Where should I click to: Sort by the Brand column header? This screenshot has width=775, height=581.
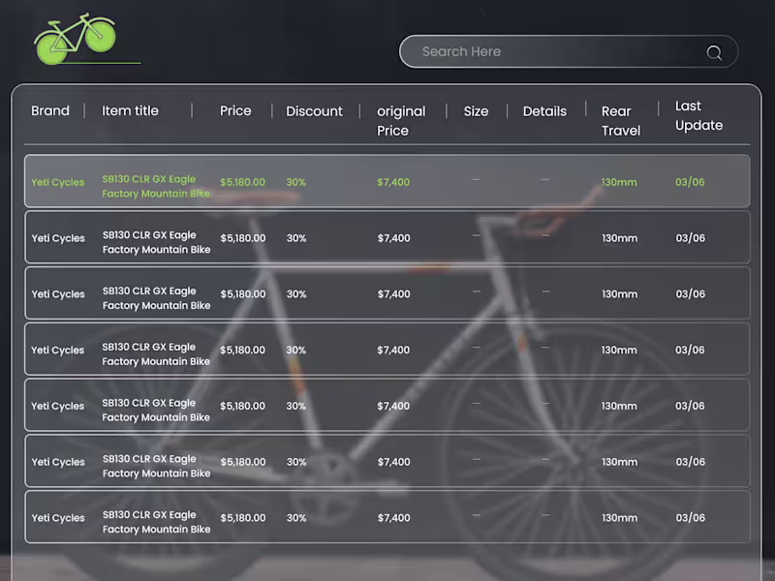coord(50,110)
